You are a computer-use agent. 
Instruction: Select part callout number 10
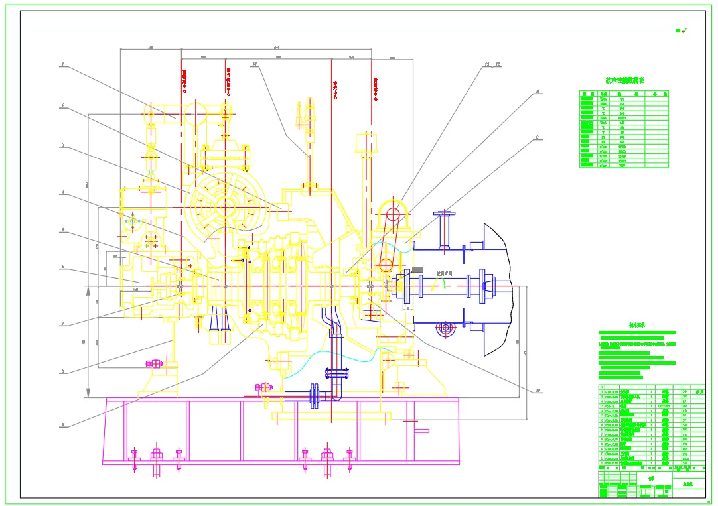(538, 391)
